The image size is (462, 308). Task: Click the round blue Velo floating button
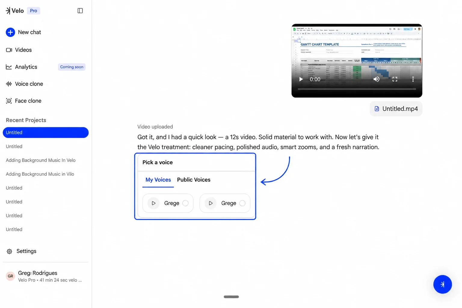[442, 284]
